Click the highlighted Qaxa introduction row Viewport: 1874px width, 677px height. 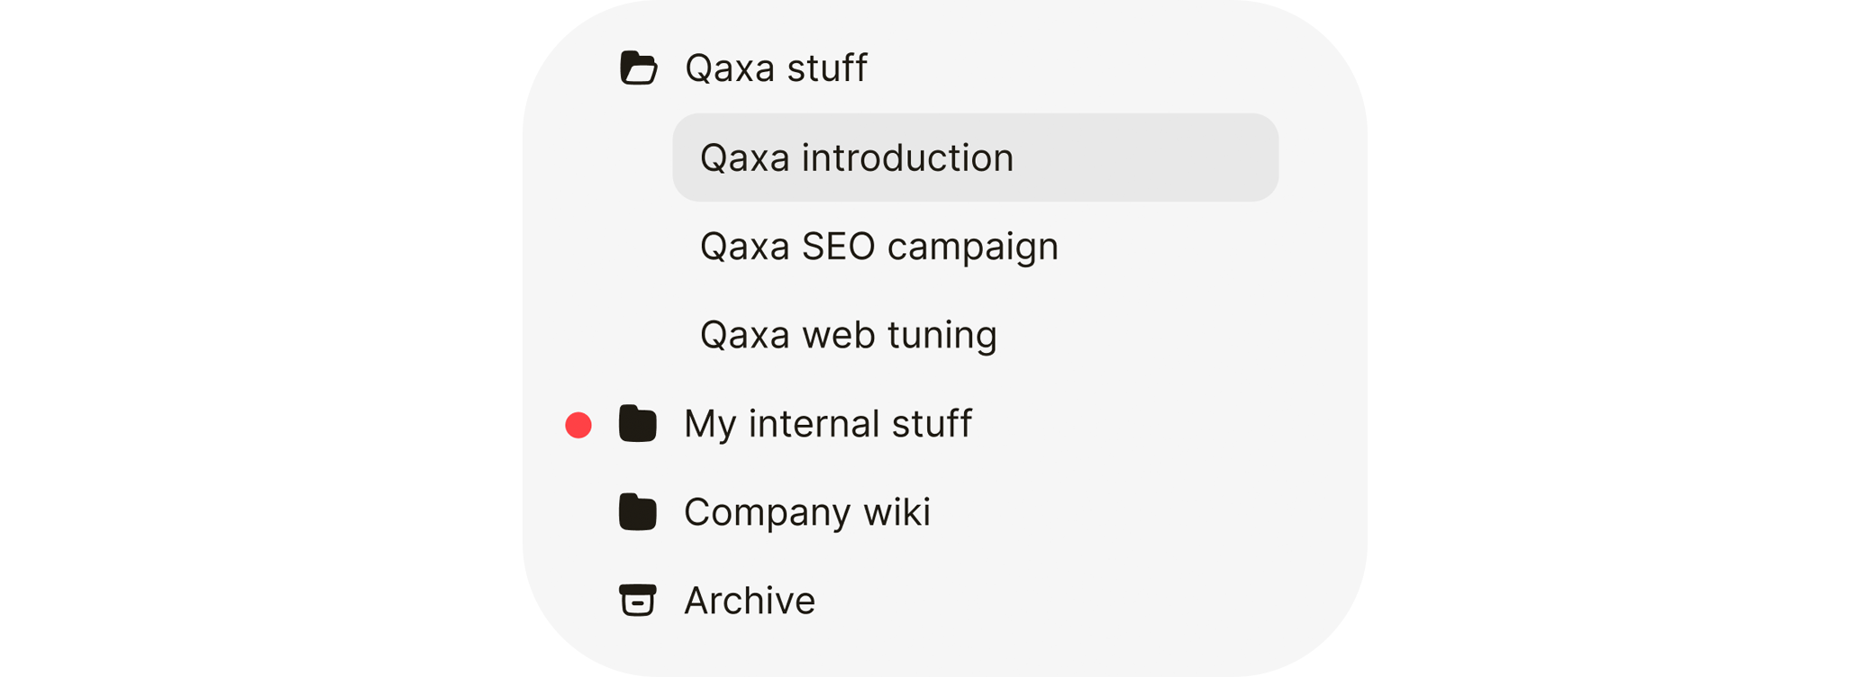tap(975, 158)
